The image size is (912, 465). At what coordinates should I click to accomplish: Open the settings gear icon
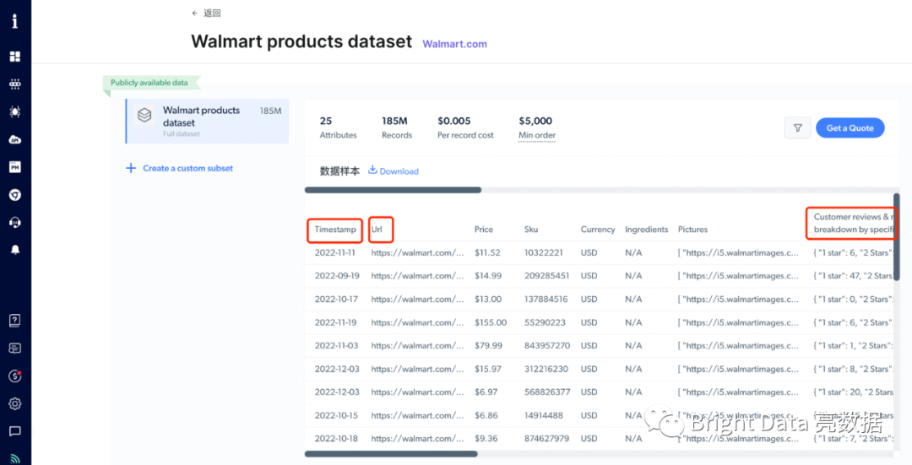point(15,403)
